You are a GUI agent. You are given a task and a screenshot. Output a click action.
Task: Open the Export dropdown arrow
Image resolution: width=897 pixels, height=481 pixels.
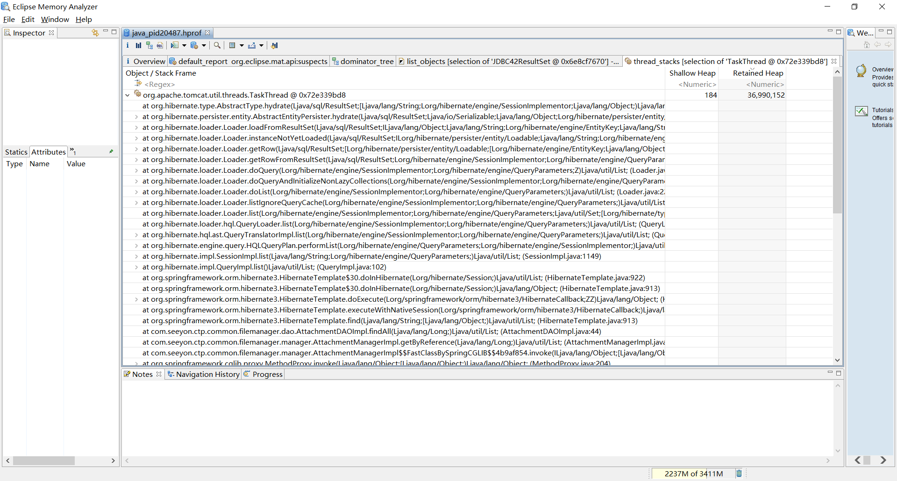tap(261, 45)
